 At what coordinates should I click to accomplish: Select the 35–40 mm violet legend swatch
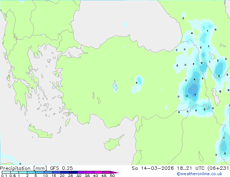[x=90, y=172]
